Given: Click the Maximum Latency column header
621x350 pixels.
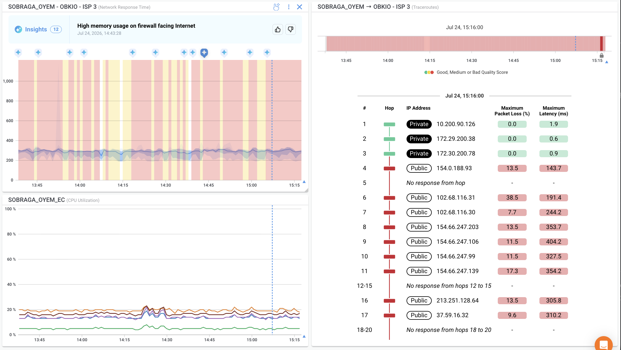Looking at the screenshot, I should coord(554,111).
